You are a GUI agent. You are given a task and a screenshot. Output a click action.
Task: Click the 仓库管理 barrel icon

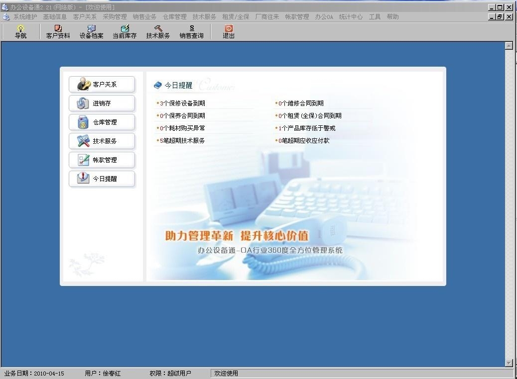coord(83,122)
